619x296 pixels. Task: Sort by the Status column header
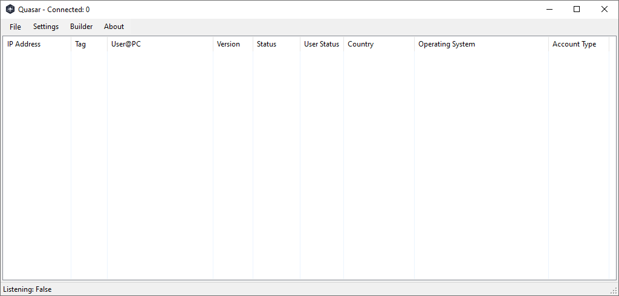click(267, 44)
